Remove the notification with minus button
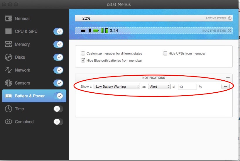The image size is (240, 161). point(225,87)
